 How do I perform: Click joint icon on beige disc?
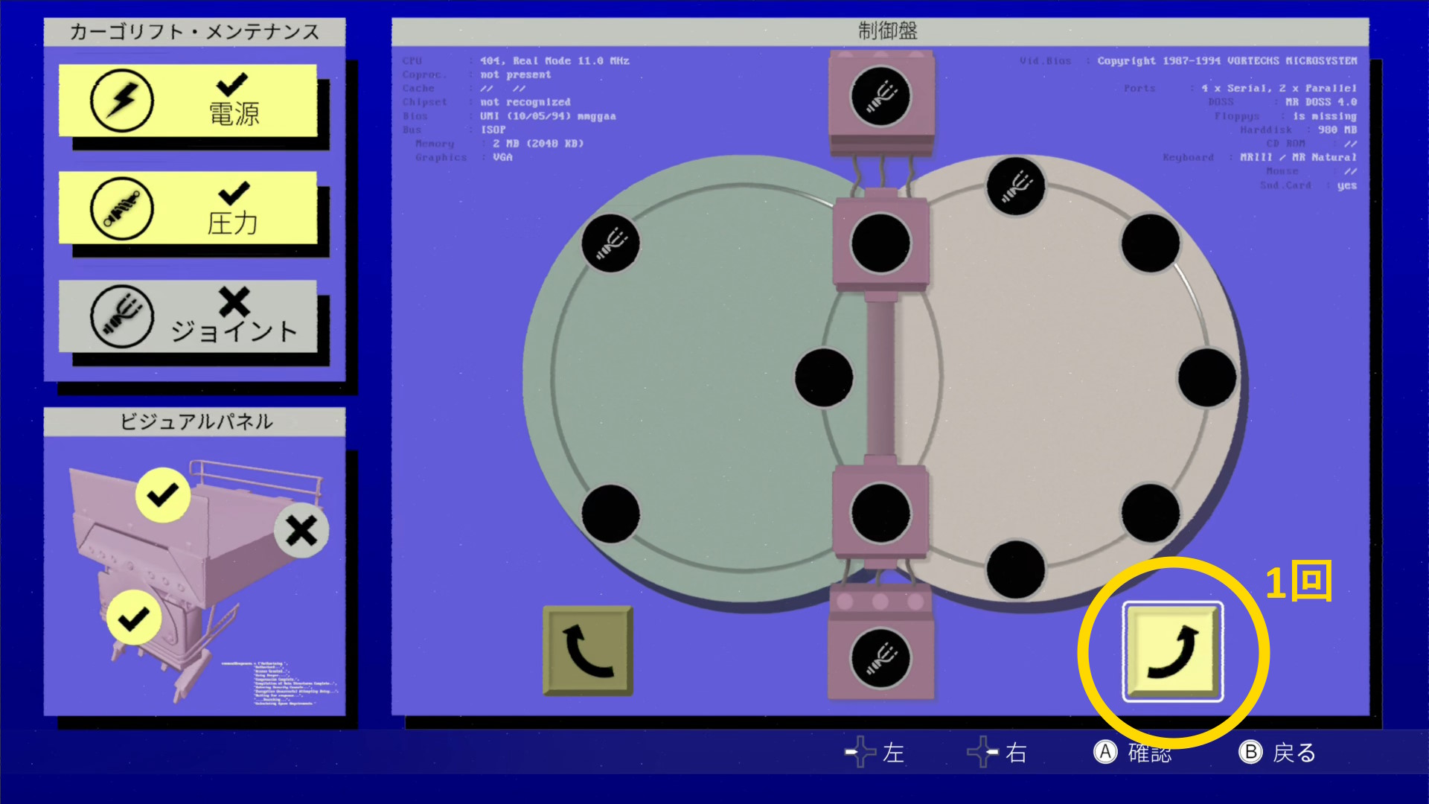click(1015, 186)
